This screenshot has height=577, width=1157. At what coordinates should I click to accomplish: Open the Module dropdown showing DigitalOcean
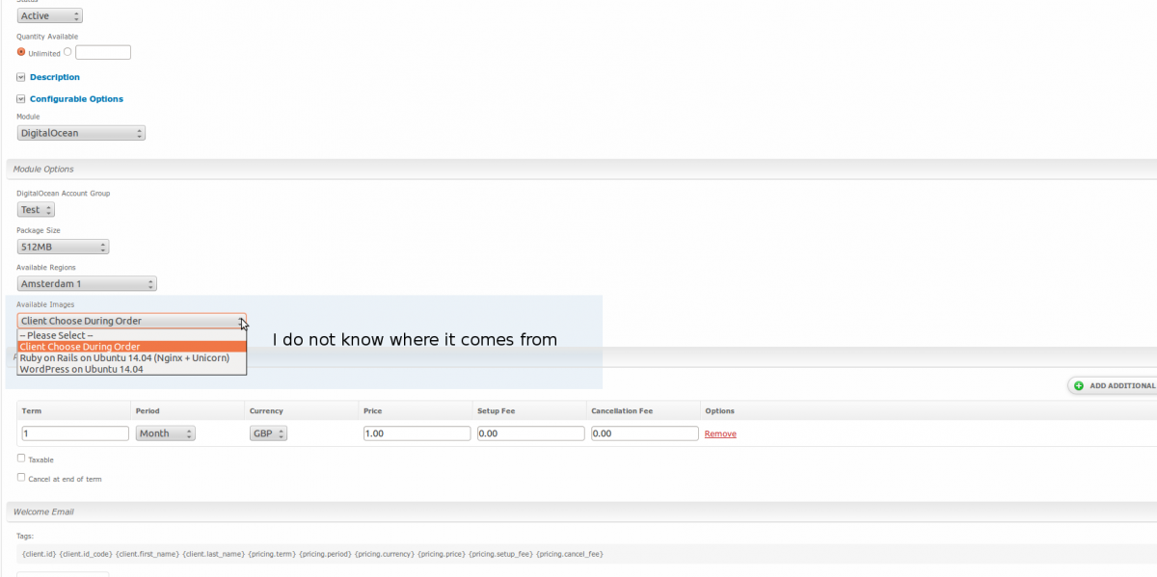click(81, 133)
